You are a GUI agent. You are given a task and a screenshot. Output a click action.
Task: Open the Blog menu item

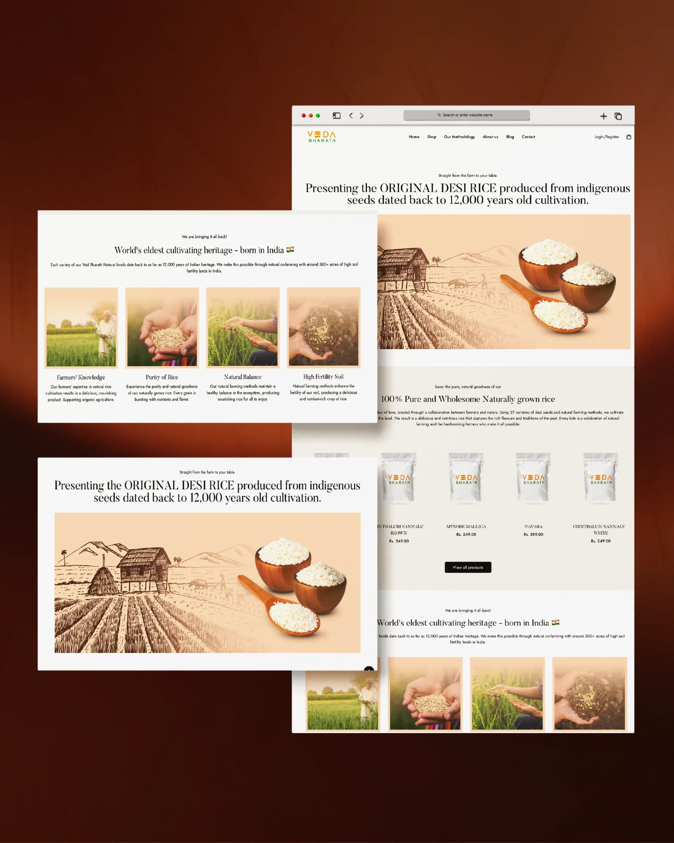pos(510,137)
